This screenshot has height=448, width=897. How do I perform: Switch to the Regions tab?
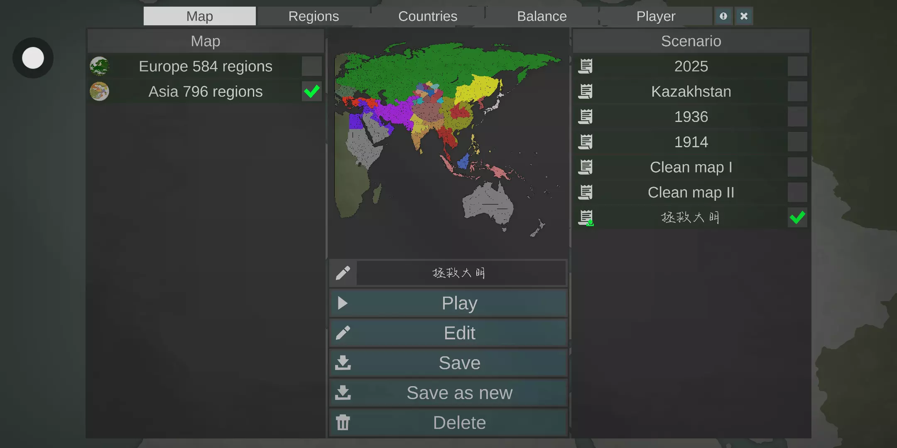click(314, 16)
